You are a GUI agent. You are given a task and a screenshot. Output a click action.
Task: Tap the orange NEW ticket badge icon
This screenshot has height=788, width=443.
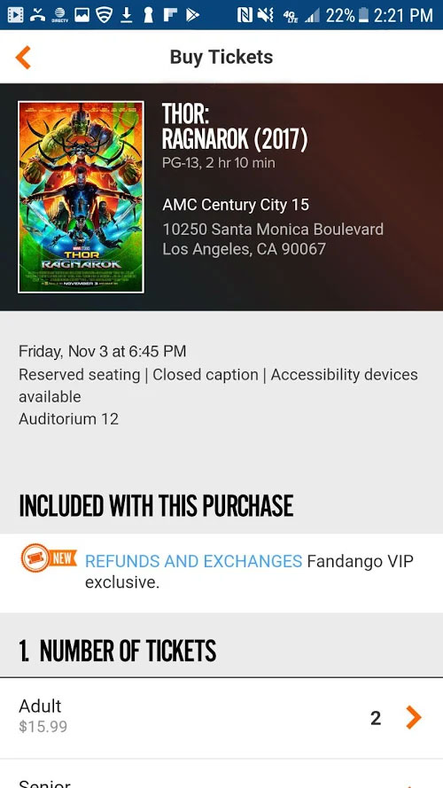click(49, 558)
